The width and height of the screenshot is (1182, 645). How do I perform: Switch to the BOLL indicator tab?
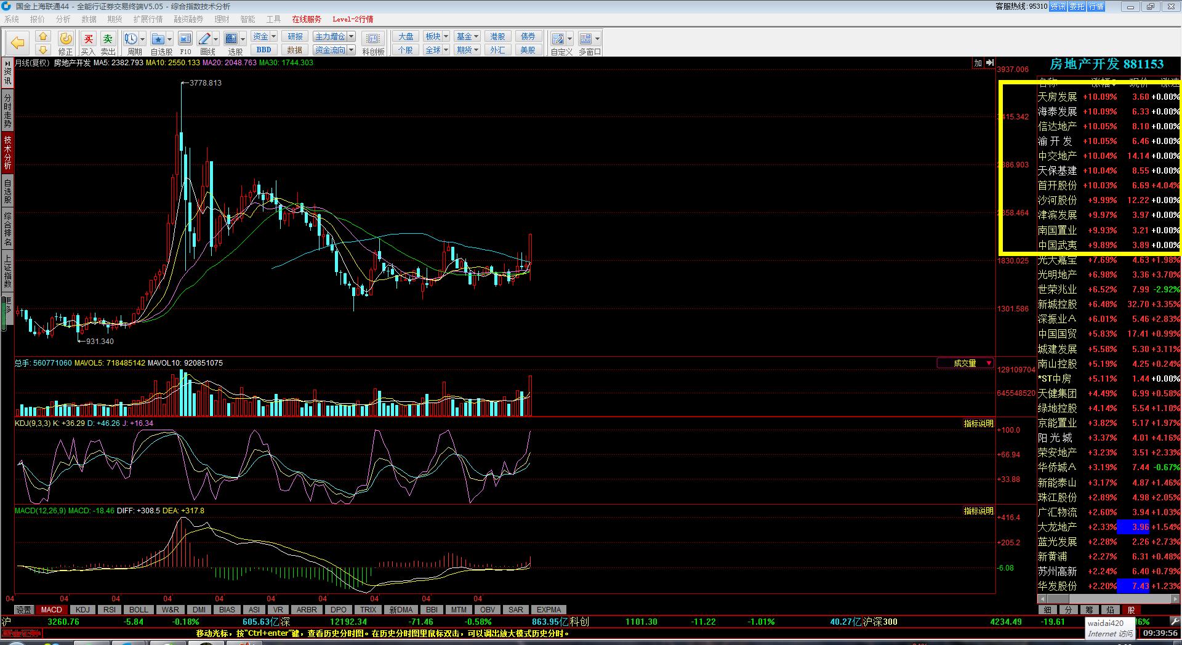click(139, 610)
